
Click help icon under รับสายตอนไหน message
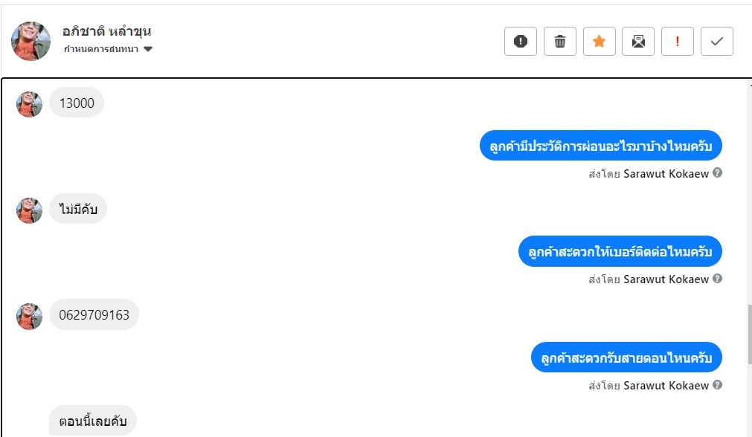pos(718,385)
